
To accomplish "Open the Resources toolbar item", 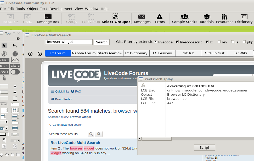I will pyautogui.click(x=224, y=19).
